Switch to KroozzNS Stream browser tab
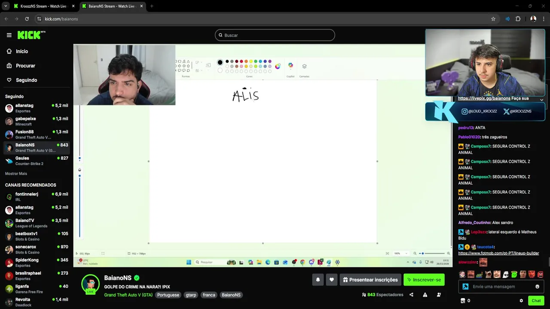This screenshot has width=550, height=309. pos(44,6)
